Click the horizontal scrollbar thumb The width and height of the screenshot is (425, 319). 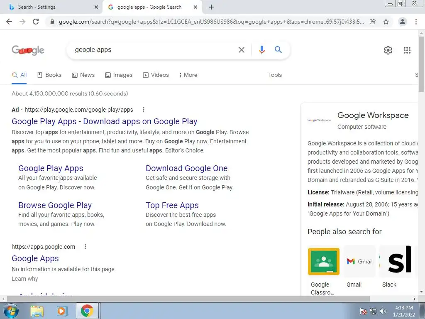pyautogui.click(x=188, y=299)
